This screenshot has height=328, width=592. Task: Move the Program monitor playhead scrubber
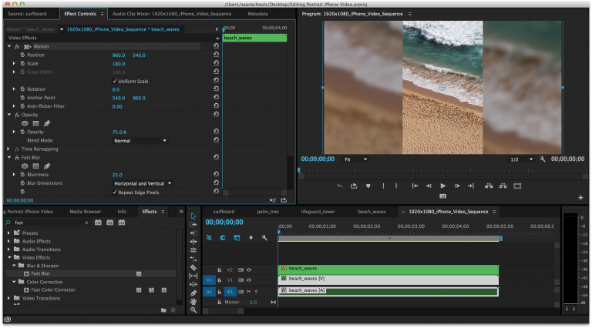tap(299, 170)
